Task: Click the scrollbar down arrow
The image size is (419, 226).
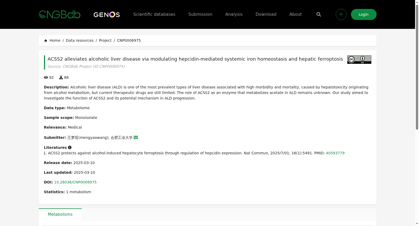Action: (x=417, y=224)
